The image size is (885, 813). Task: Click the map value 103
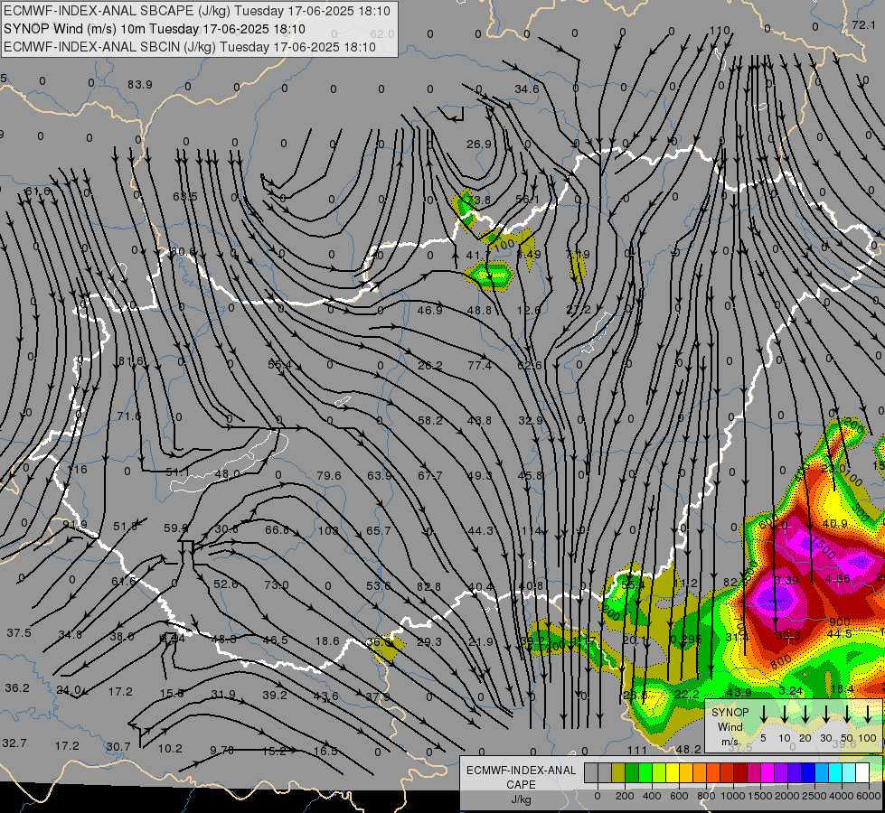pyautogui.click(x=328, y=531)
